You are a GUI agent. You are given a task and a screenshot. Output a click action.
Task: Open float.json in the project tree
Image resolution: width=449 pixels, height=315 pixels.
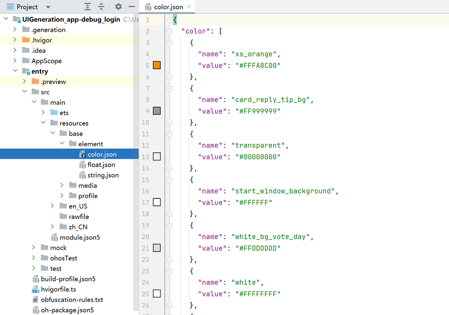[x=101, y=165]
